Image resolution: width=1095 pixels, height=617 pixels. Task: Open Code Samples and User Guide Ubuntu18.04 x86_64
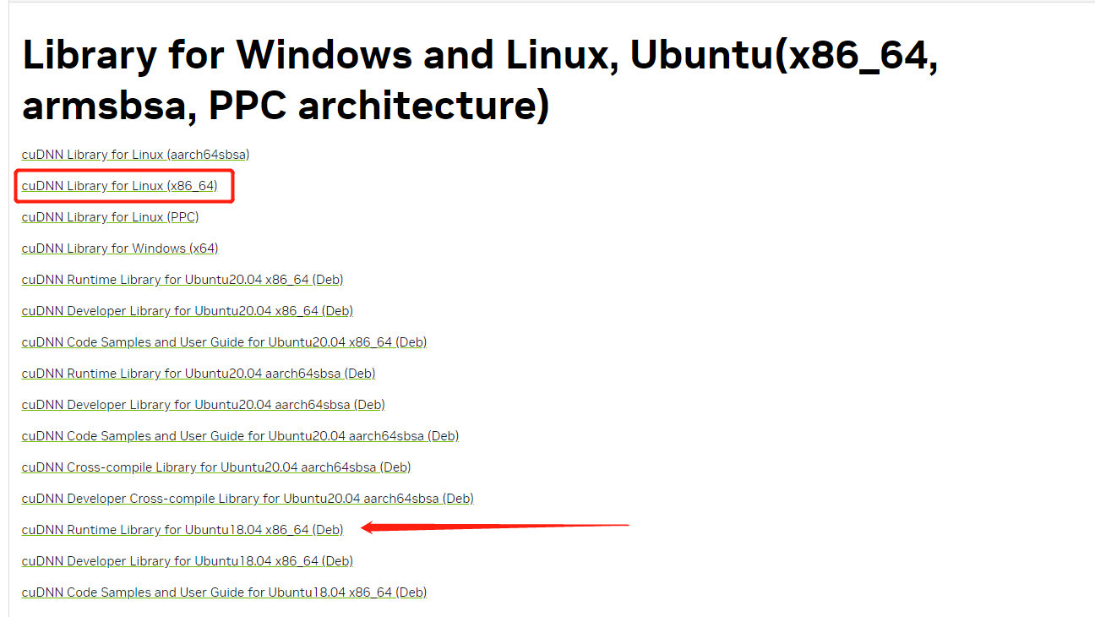click(x=224, y=592)
